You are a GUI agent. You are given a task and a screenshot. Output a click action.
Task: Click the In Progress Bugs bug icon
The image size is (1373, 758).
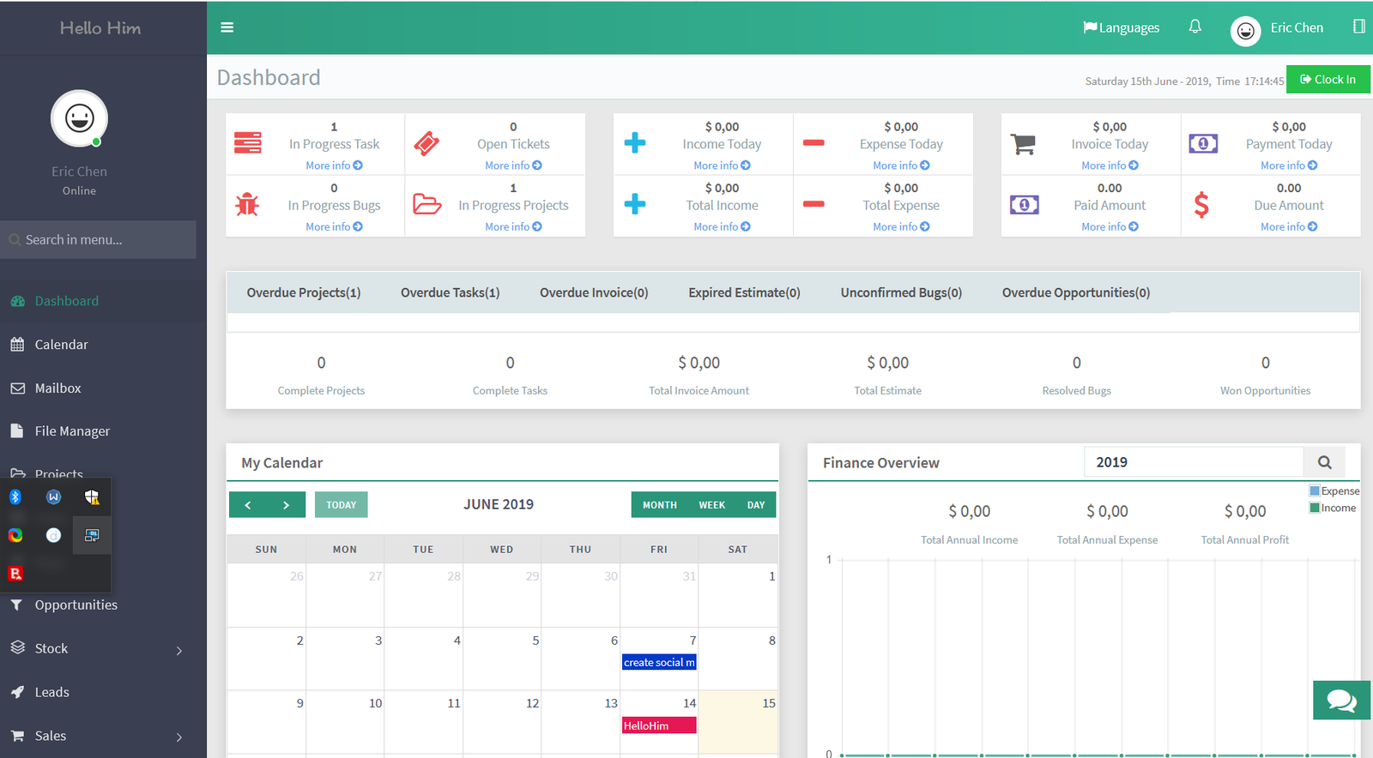pyautogui.click(x=247, y=205)
